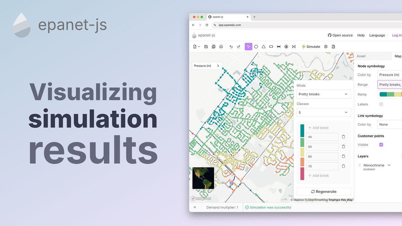Screen dimensions: 402x226
Task: Click the orange color swatch
Action: tap(302, 162)
